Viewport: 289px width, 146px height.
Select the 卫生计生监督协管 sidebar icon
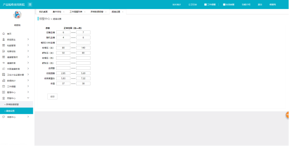(x=4, y=75)
